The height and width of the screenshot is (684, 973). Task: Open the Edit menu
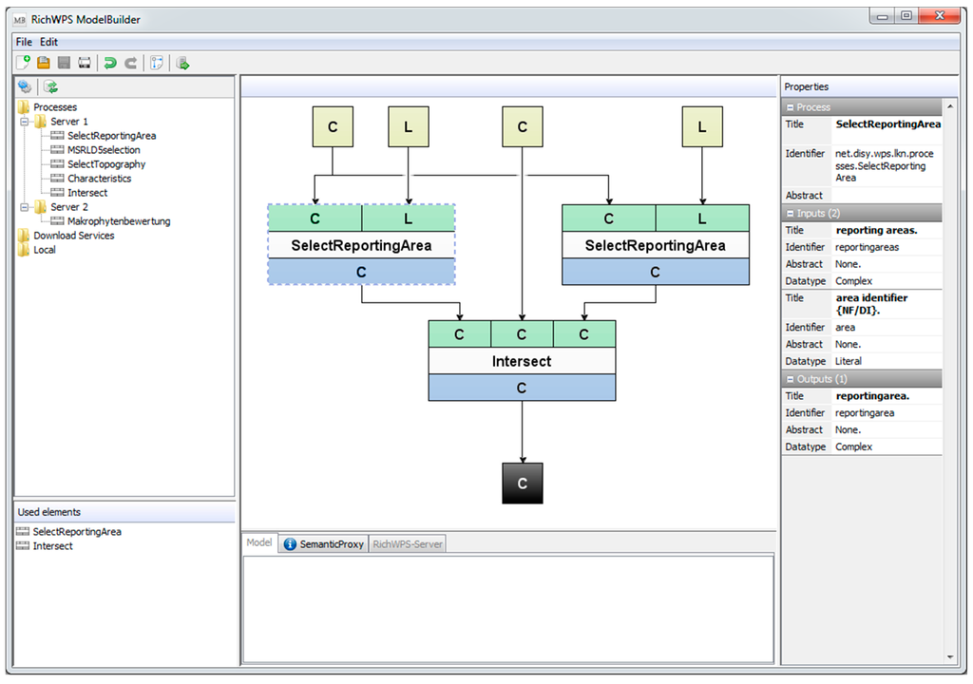pos(48,42)
